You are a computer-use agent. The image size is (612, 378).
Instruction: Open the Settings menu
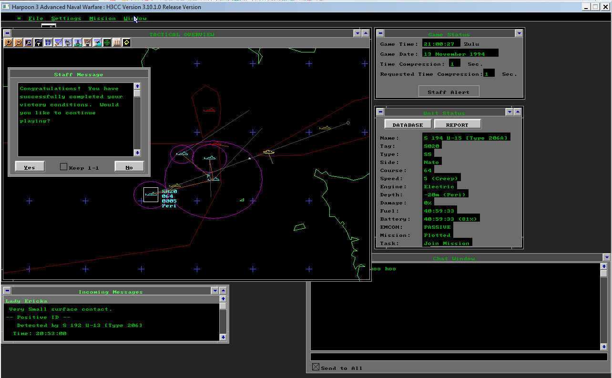66,19
